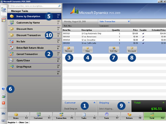Open the register workstation sidebar icon
166x124 pixels.
[x=3, y=10]
